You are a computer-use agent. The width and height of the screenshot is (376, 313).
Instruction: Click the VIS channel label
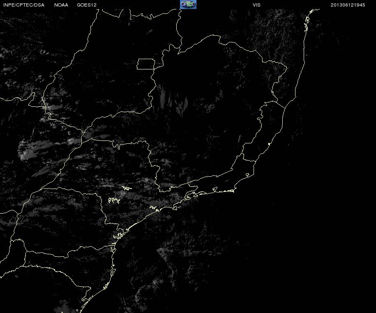coord(256,5)
